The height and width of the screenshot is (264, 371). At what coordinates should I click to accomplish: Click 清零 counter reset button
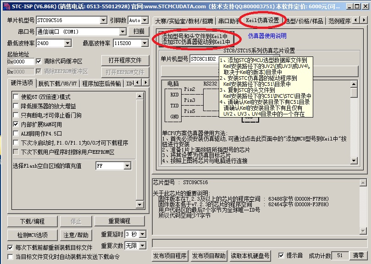tap(359, 255)
